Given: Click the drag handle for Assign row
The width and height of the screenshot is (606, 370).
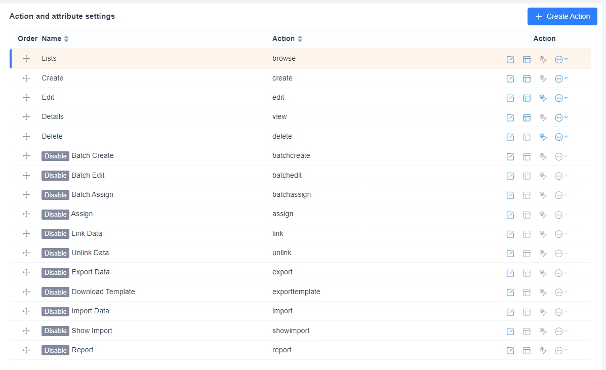Looking at the screenshot, I should (x=27, y=214).
